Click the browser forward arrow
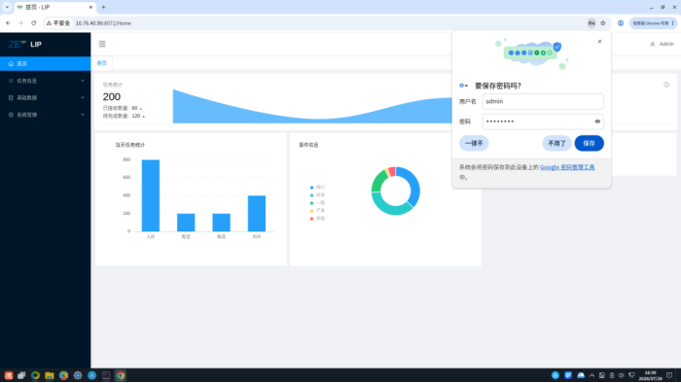The image size is (681, 383). [20, 23]
